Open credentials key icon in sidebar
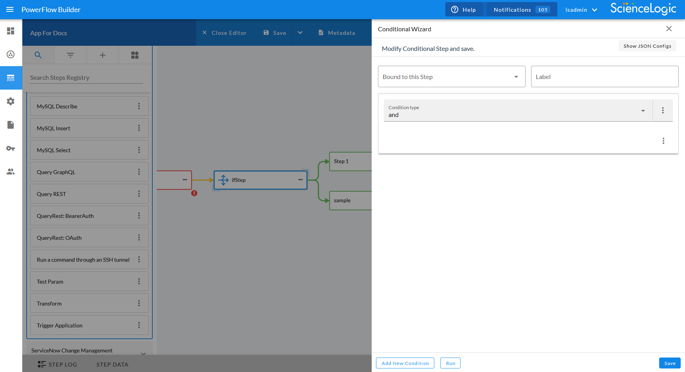Viewport: 685px width, 372px height. pyautogui.click(x=11, y=148)
